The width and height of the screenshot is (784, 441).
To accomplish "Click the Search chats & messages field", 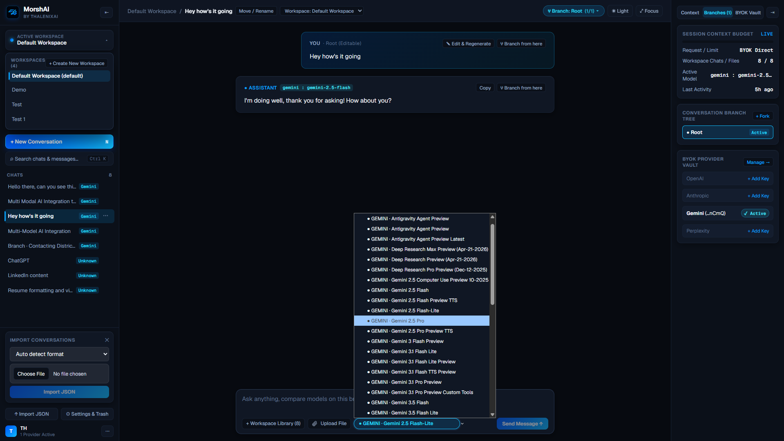I will [x=59, y=159].
